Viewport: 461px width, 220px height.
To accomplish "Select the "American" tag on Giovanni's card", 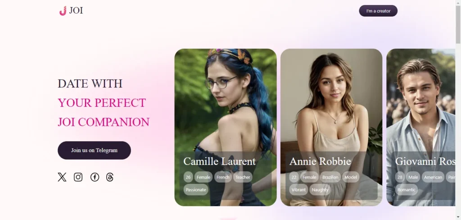I will point(433,177).
